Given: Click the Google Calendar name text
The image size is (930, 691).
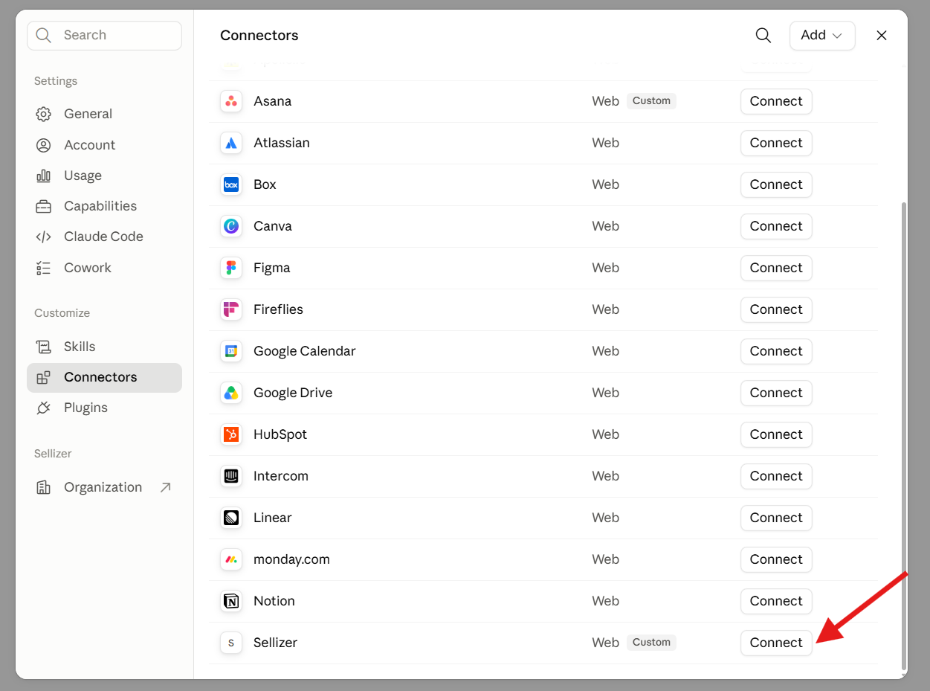Looking at the screenshot, I should (305, 351).
